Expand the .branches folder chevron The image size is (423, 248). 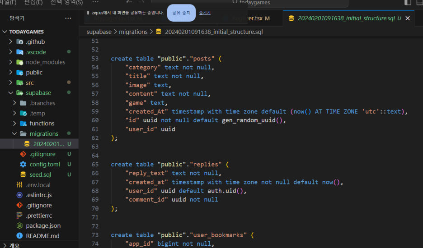coord(14,103)
